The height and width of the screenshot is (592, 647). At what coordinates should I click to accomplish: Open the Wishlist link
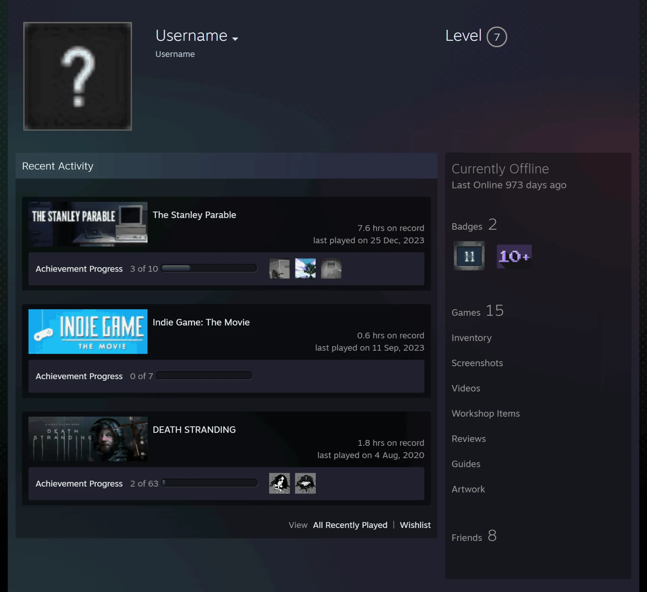pyautogui.click(x=415, y=525)
